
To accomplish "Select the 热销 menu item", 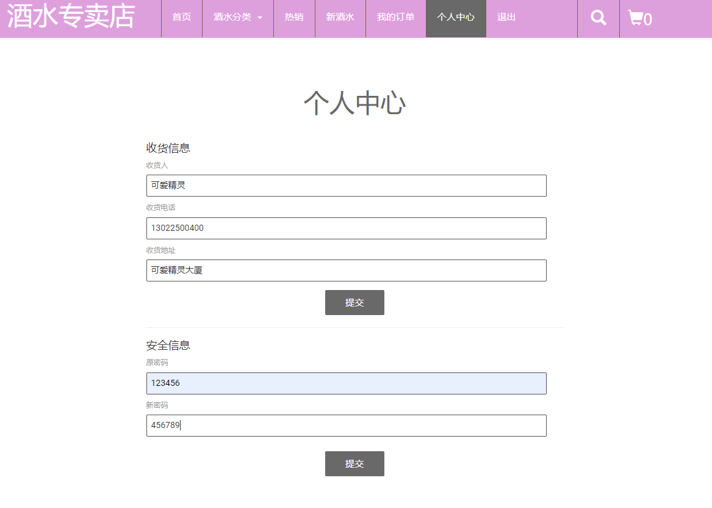I will pos(293,17).
